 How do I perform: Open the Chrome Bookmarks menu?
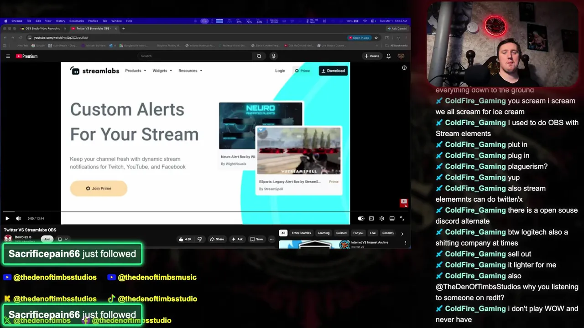pos(77,21)
